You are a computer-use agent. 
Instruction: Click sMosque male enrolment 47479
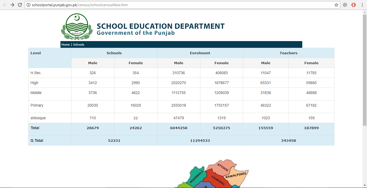coord(179,118)
